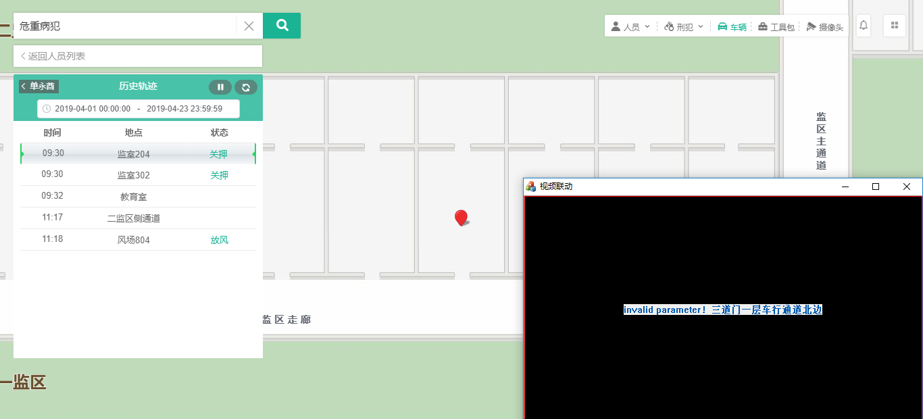Select the 11:18 风场804 track row
The width and height of the screenshot is (923, 419).
coord(138,240)
